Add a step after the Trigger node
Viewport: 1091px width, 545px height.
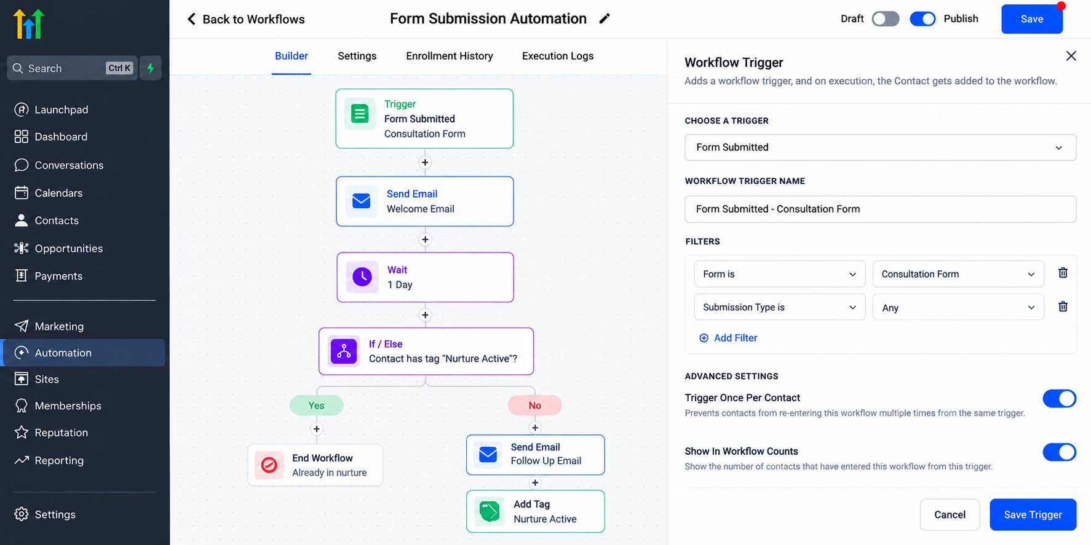pos(425,162)
